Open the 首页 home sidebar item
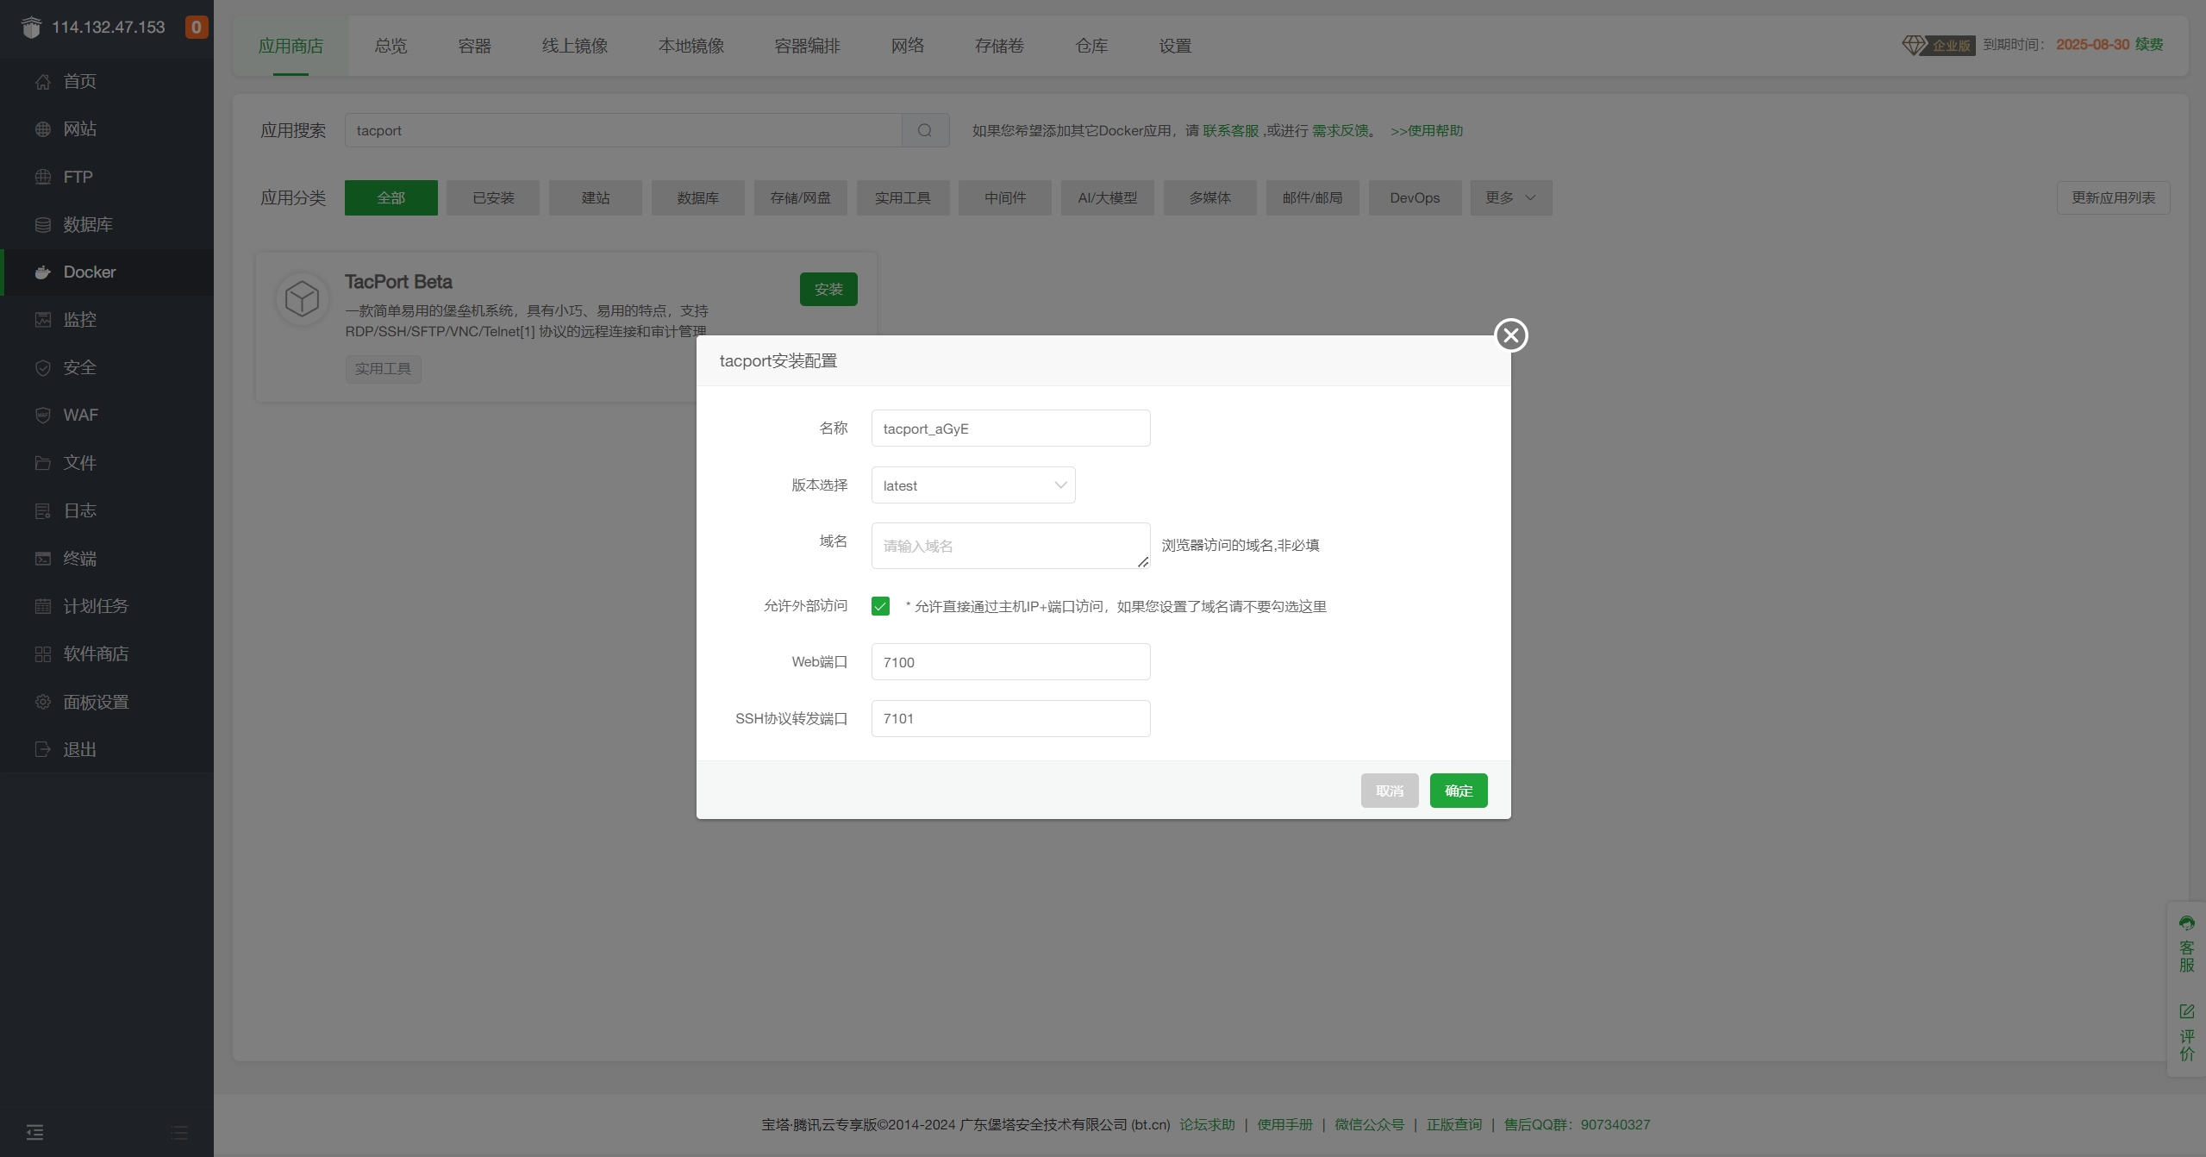The height and width of the screenshot is (1157, 2206). [x=107, y=81]
